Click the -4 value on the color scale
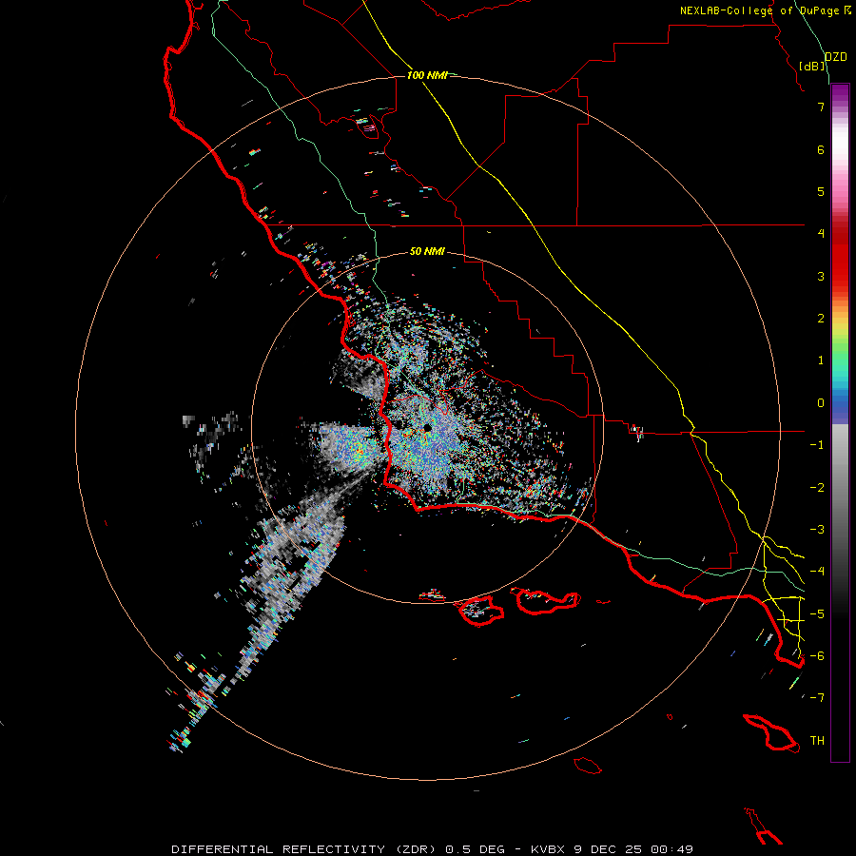 tap(817, 572)
